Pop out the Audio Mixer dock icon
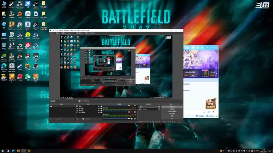The width and height of the screenshot is (273, 153). point(137,104)
